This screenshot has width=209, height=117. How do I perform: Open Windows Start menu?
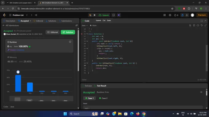pyautogui.click(x=65, y=114)
